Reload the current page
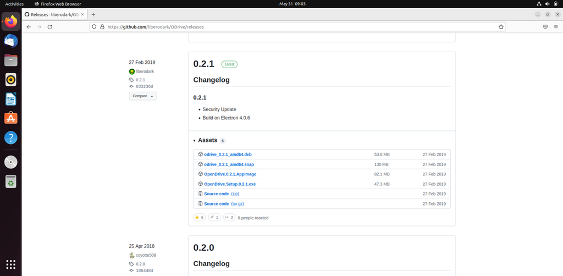Screen dimensions: 563x276 click(50, 27)
